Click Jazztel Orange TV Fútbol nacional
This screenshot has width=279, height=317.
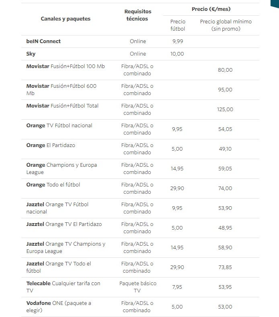click(57, 208)
